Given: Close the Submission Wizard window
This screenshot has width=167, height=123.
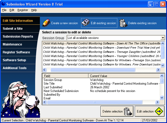Looking at the screenshot, I should pos(163,4).
